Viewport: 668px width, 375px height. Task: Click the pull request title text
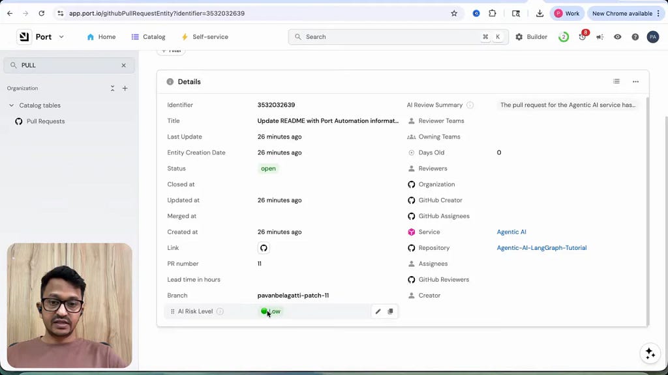click(x=328, y=120)
